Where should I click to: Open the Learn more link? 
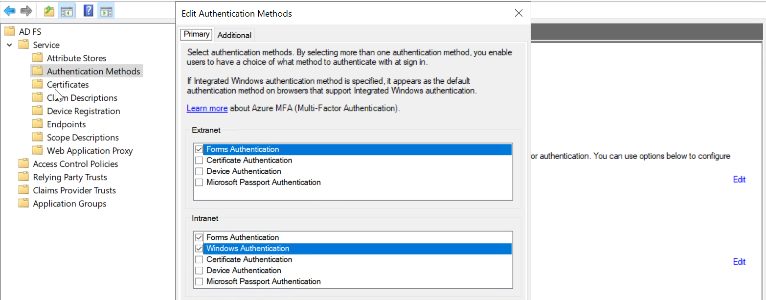coord(207,108)
